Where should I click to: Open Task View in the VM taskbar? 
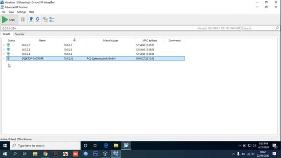pos(95,145)
